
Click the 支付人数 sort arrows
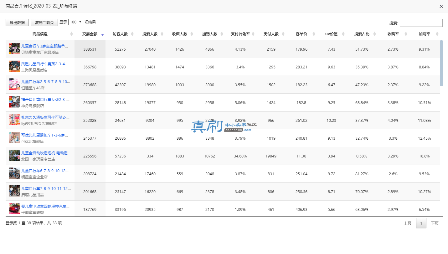[x=283, y=34]
